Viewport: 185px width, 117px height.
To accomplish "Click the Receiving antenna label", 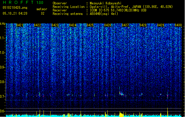I will pos(68,14).
